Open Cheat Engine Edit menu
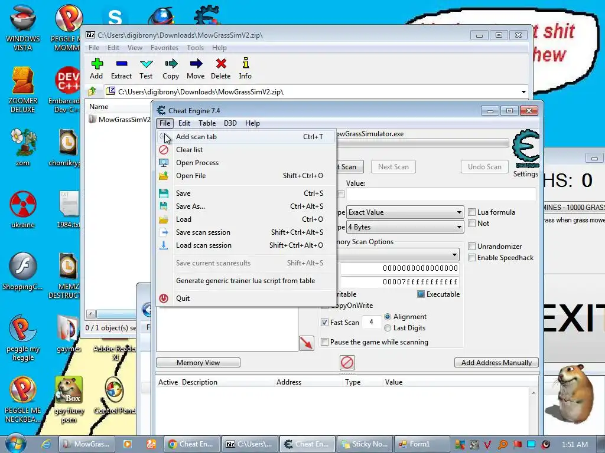 184,123
